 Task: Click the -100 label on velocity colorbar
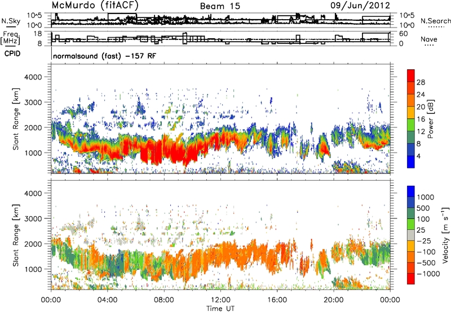pyautogui.click(x=426, y=252)
